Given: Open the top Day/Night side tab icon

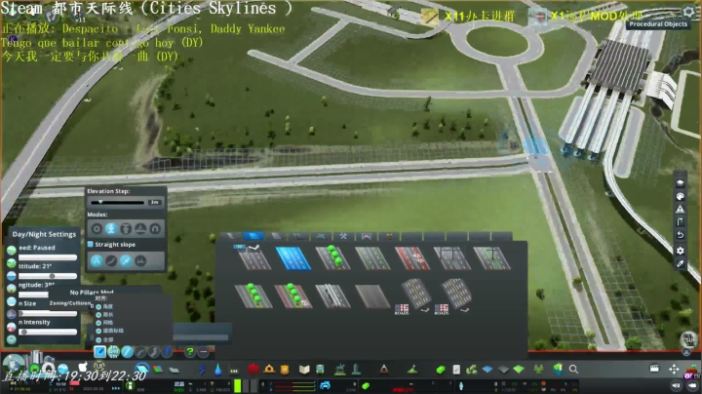Looking at the screenshot, I should tap(12, 251).
